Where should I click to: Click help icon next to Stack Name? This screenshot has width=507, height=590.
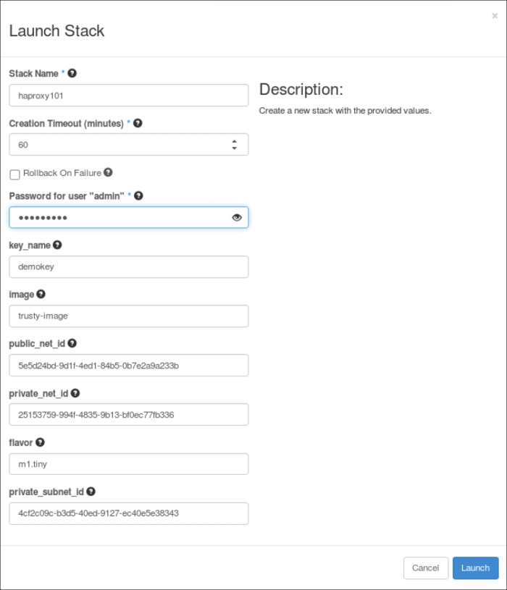[x=72, y=74]
